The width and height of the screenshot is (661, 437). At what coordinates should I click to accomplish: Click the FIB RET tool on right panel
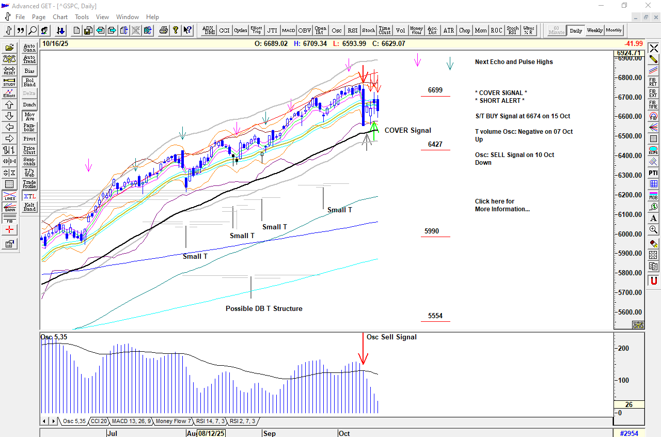[653, 82]
